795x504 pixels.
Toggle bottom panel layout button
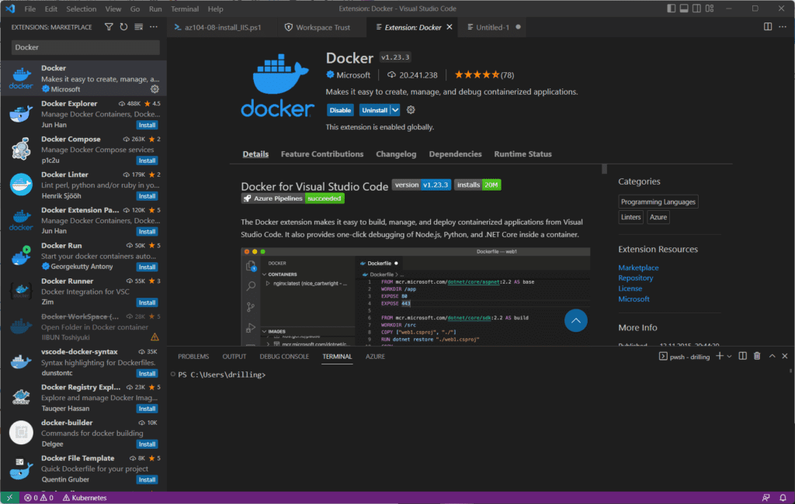(684, 9)
